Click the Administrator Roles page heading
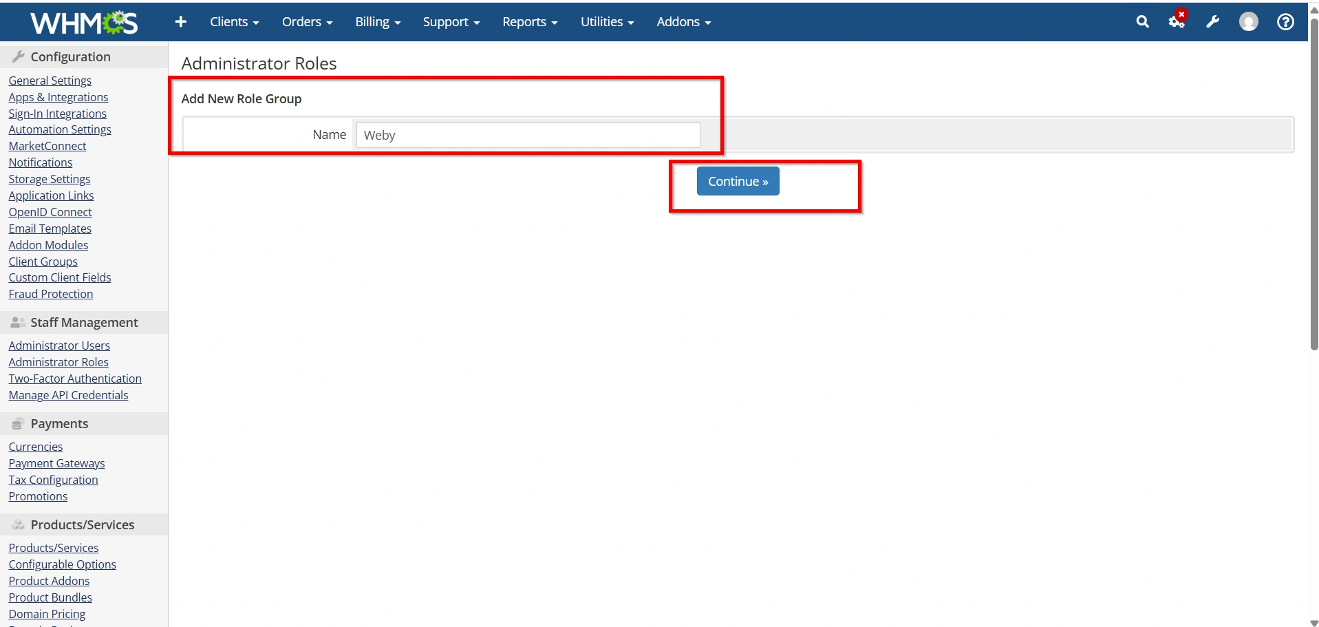Image resolution: width=1319 pixels, height=627 pixels. click(259, 63)
